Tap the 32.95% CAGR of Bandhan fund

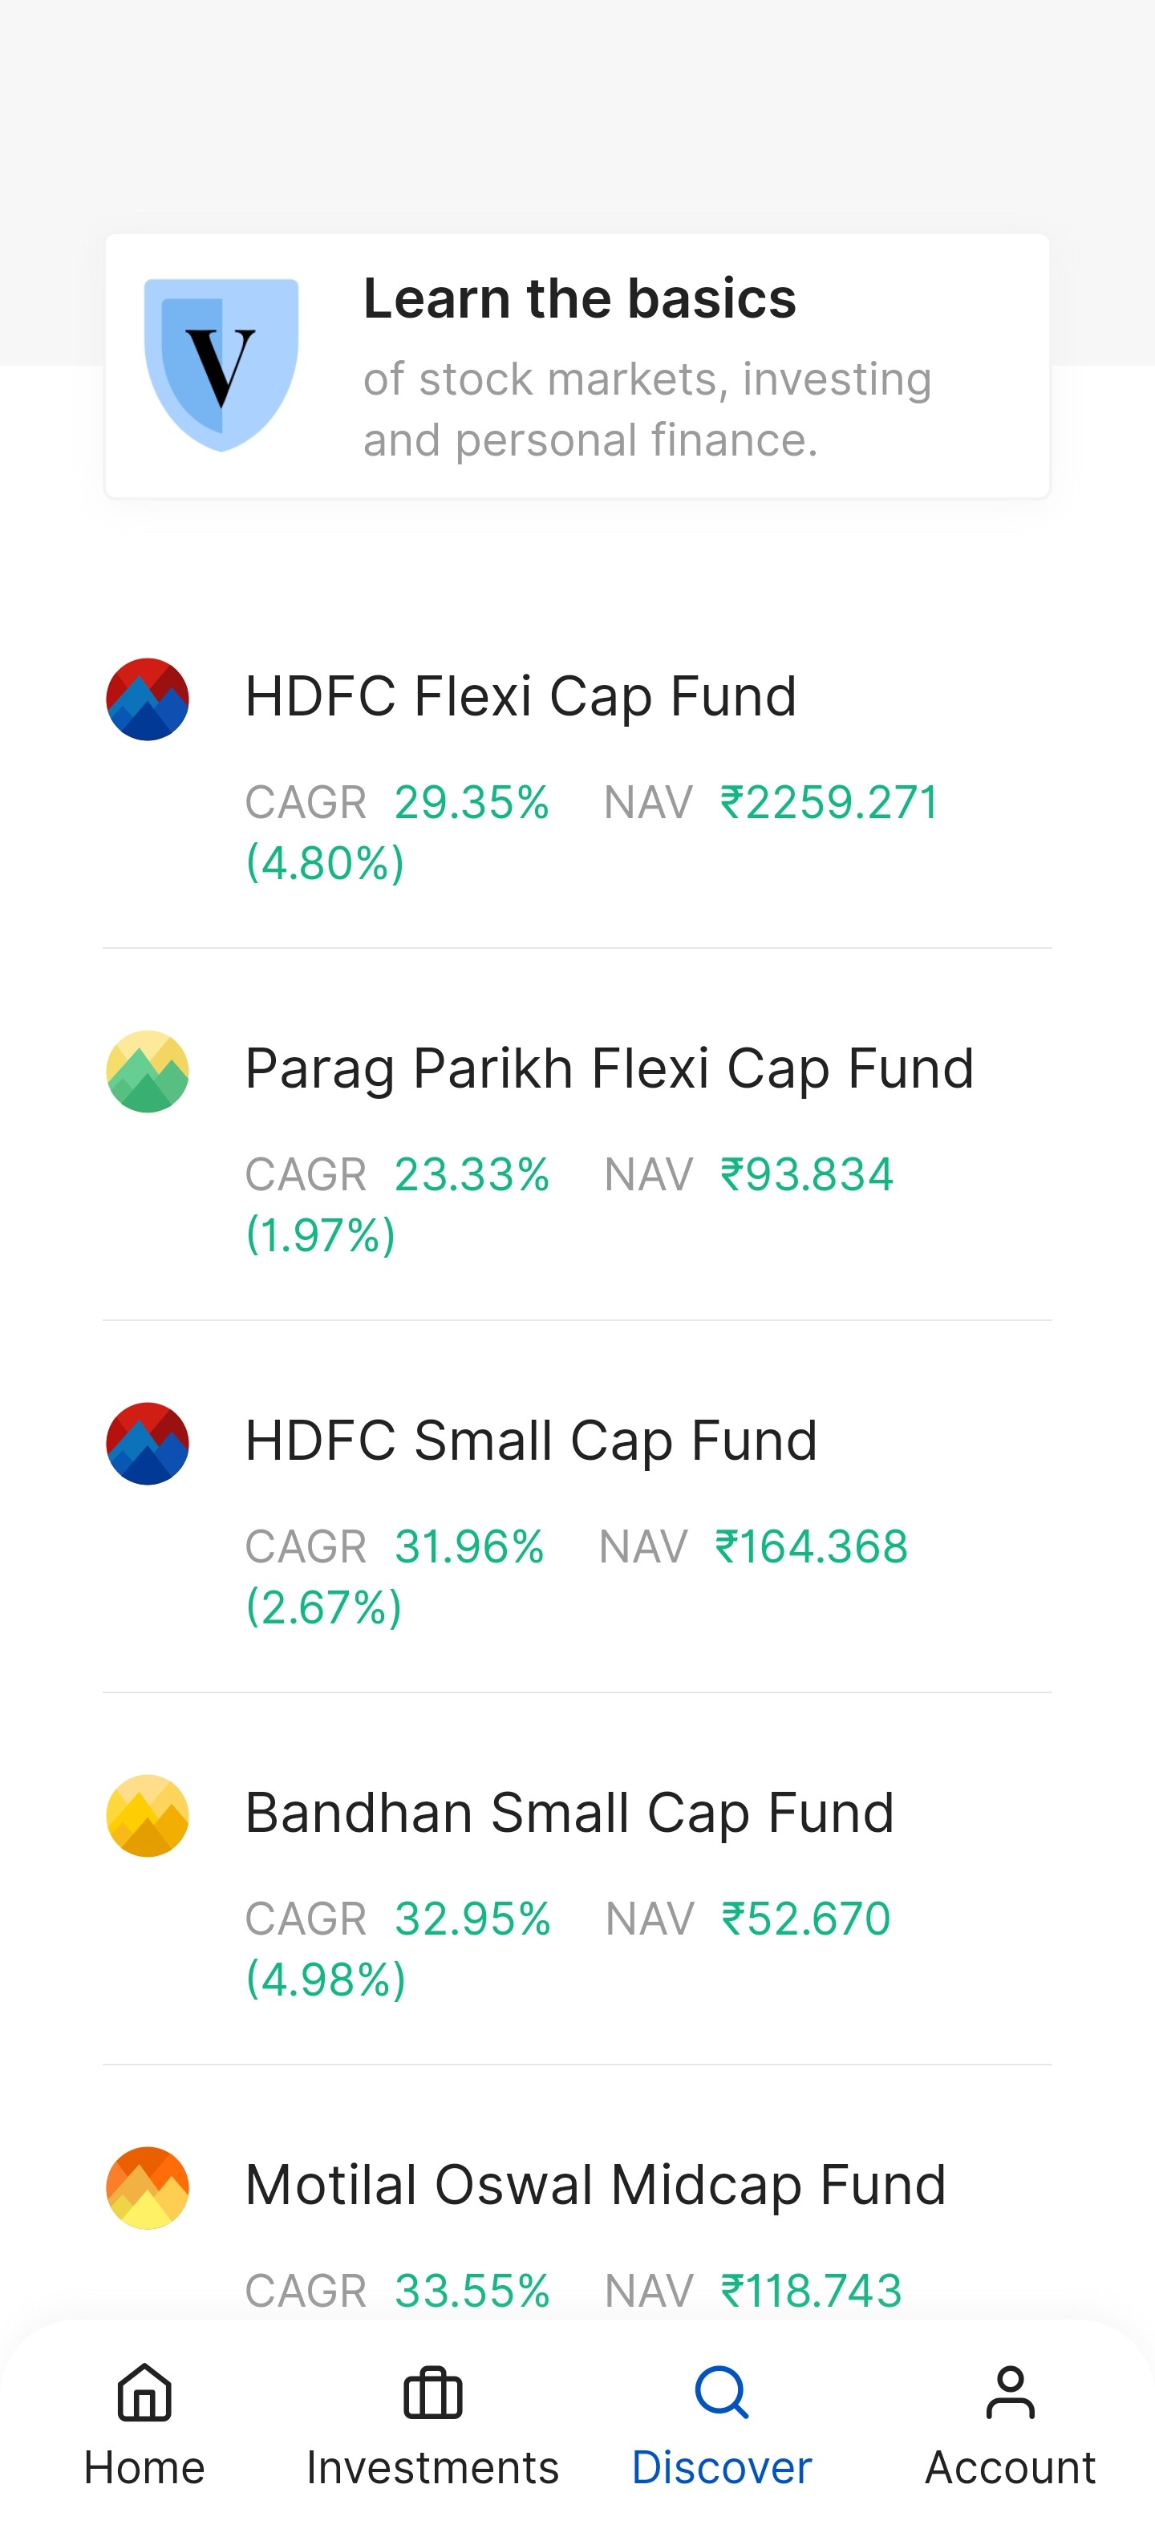pos(472,1919)
